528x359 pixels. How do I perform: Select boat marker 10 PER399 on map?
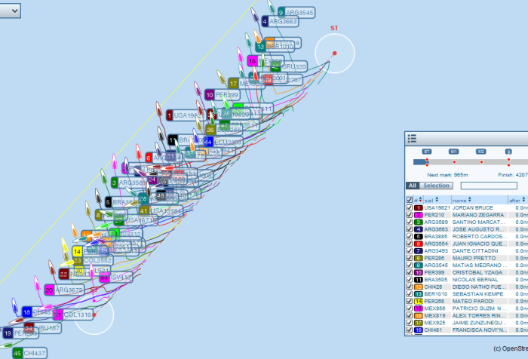tap(210, 95)
